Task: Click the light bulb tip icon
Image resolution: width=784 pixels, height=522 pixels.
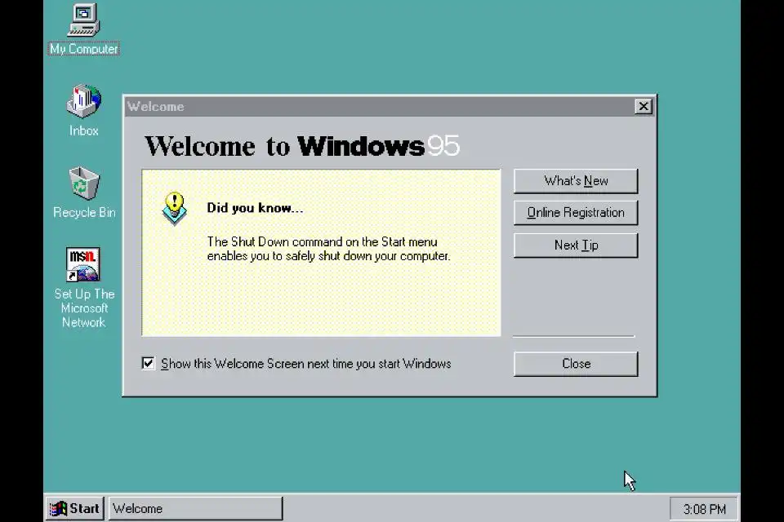Action: [x=175, y=208]
